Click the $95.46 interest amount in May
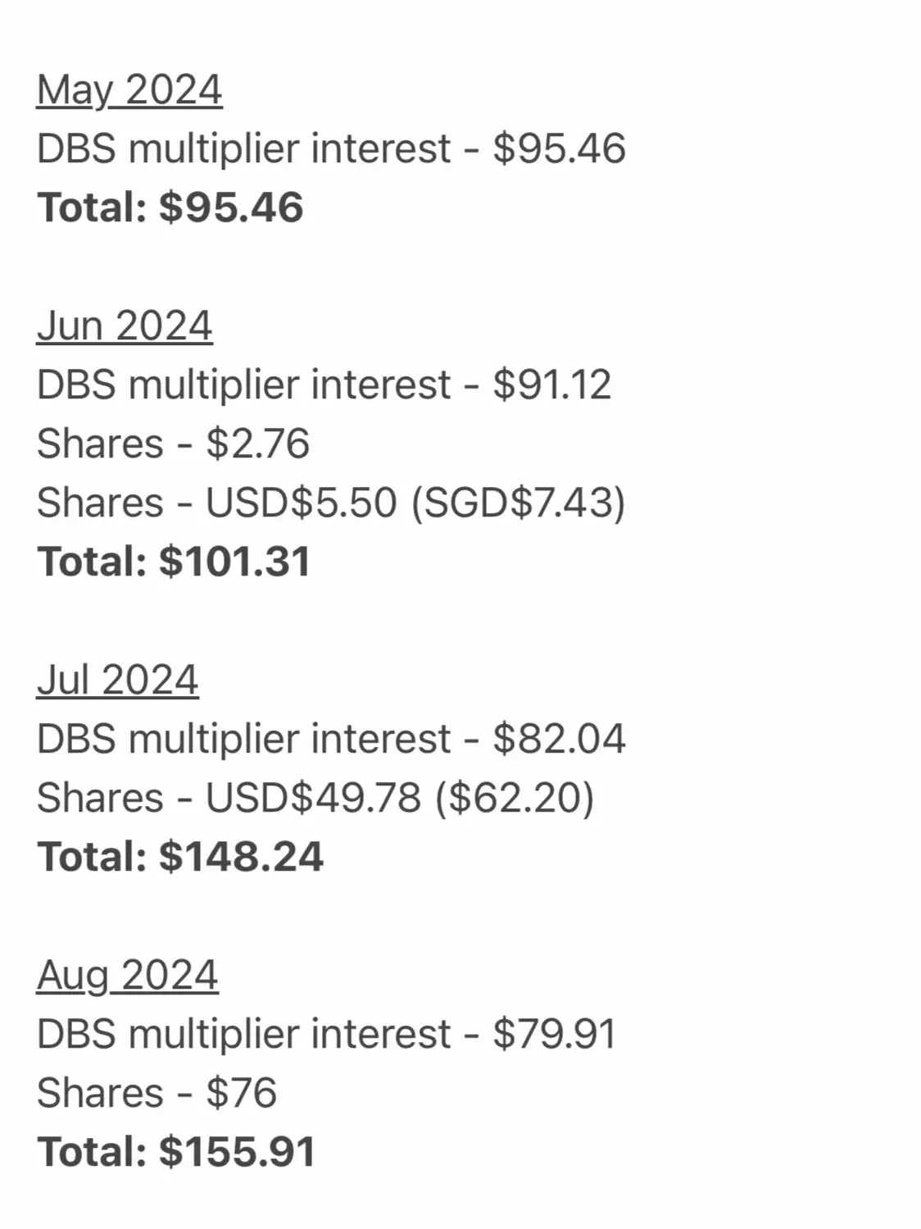This screenshot has height=1229, width=921. (x=560, y=148)
